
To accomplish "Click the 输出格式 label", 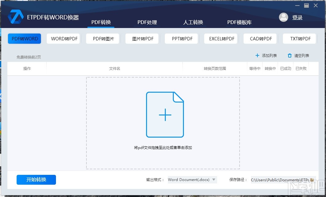I will (x=155, y=180).
